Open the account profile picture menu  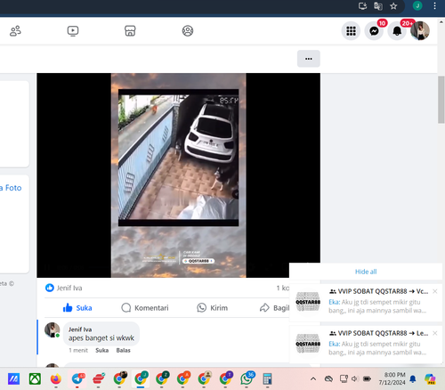[420, 31]
